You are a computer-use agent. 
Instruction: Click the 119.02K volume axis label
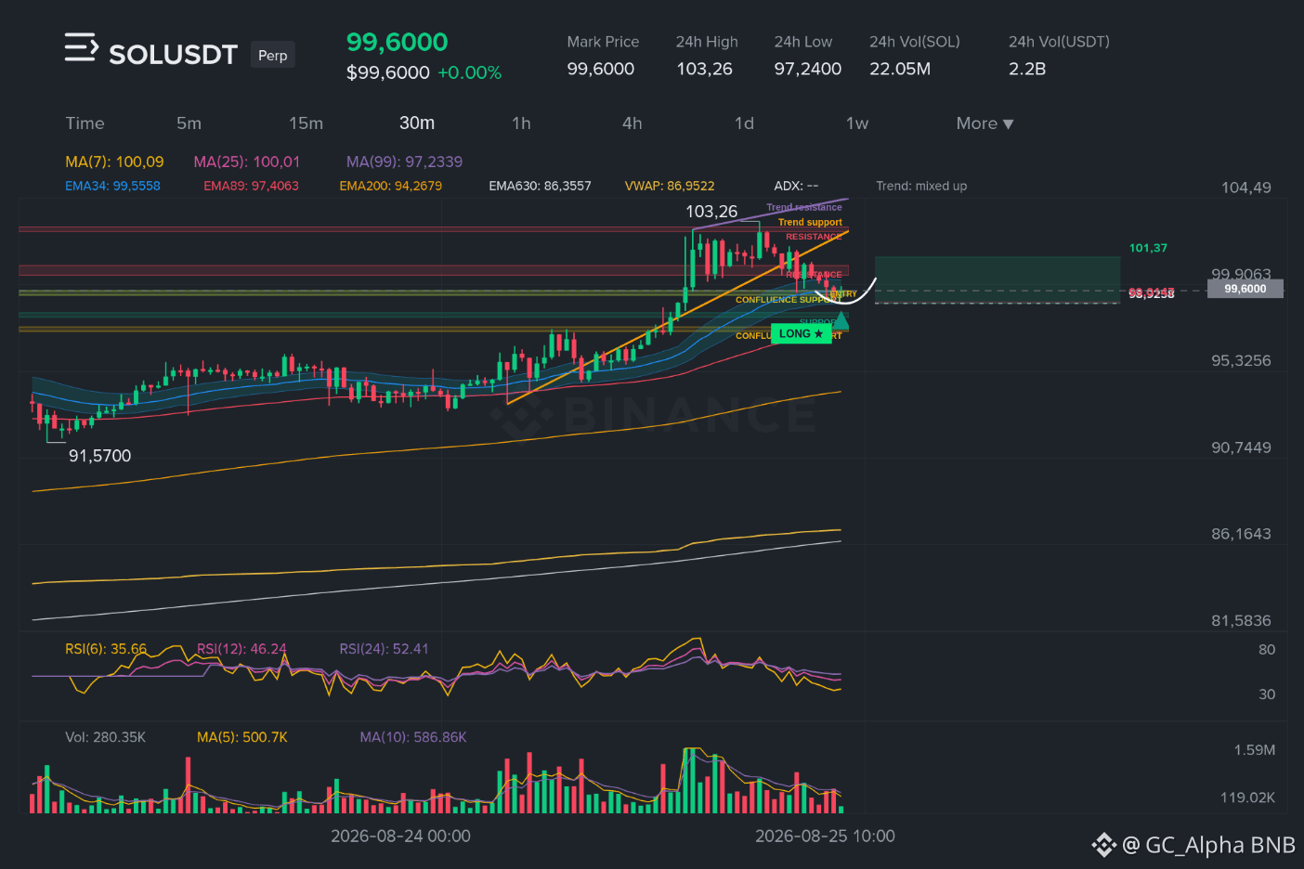[1247, 798]
